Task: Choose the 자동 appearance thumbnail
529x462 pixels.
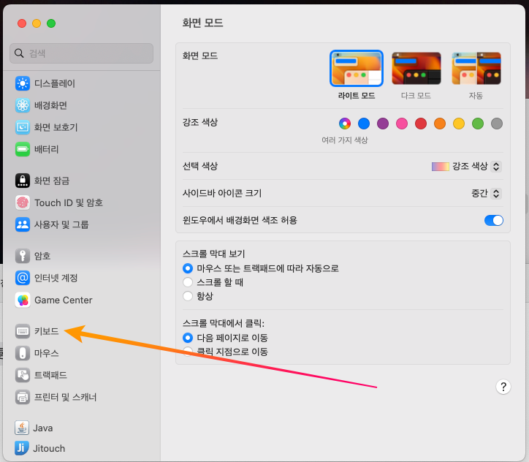Action: tap(476, 69)
